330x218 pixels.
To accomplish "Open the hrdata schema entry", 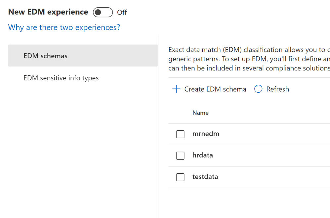I will 202,155.
